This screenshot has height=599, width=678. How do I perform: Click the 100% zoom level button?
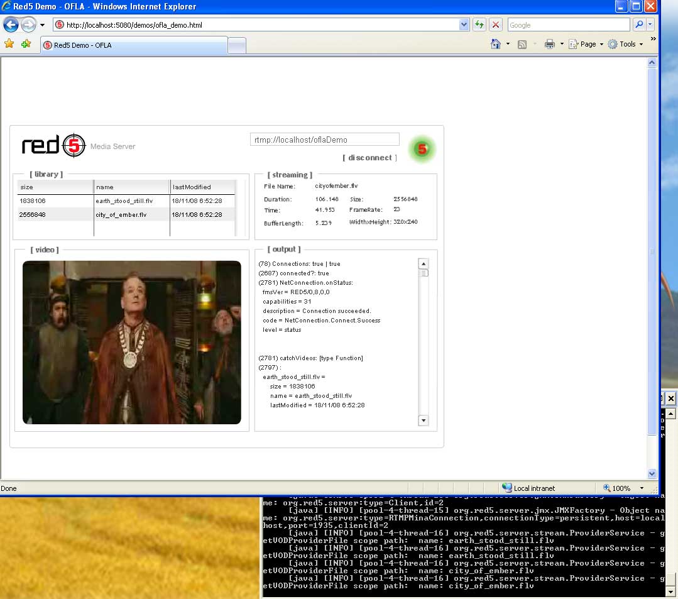tap(617, 488)
